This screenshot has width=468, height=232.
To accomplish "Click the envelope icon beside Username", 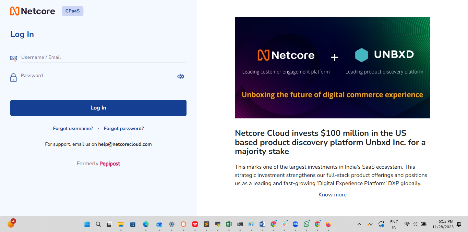I will click(x=13, y=58).
